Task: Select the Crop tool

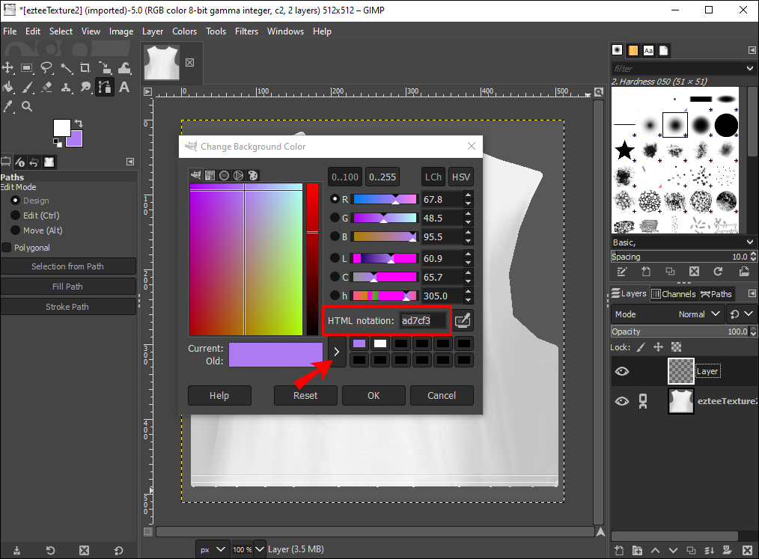Action: click(x=85, y=68)
